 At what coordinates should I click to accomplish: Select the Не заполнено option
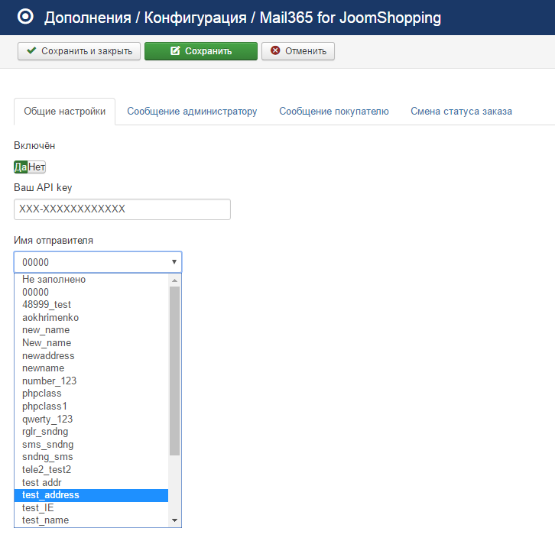click(x=91, y=280)
